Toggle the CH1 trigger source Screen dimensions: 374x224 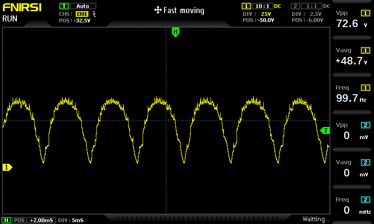82,14
